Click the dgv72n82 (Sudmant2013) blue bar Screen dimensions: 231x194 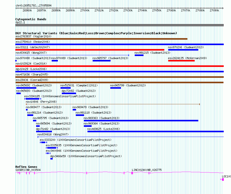[x=69, y=93]
